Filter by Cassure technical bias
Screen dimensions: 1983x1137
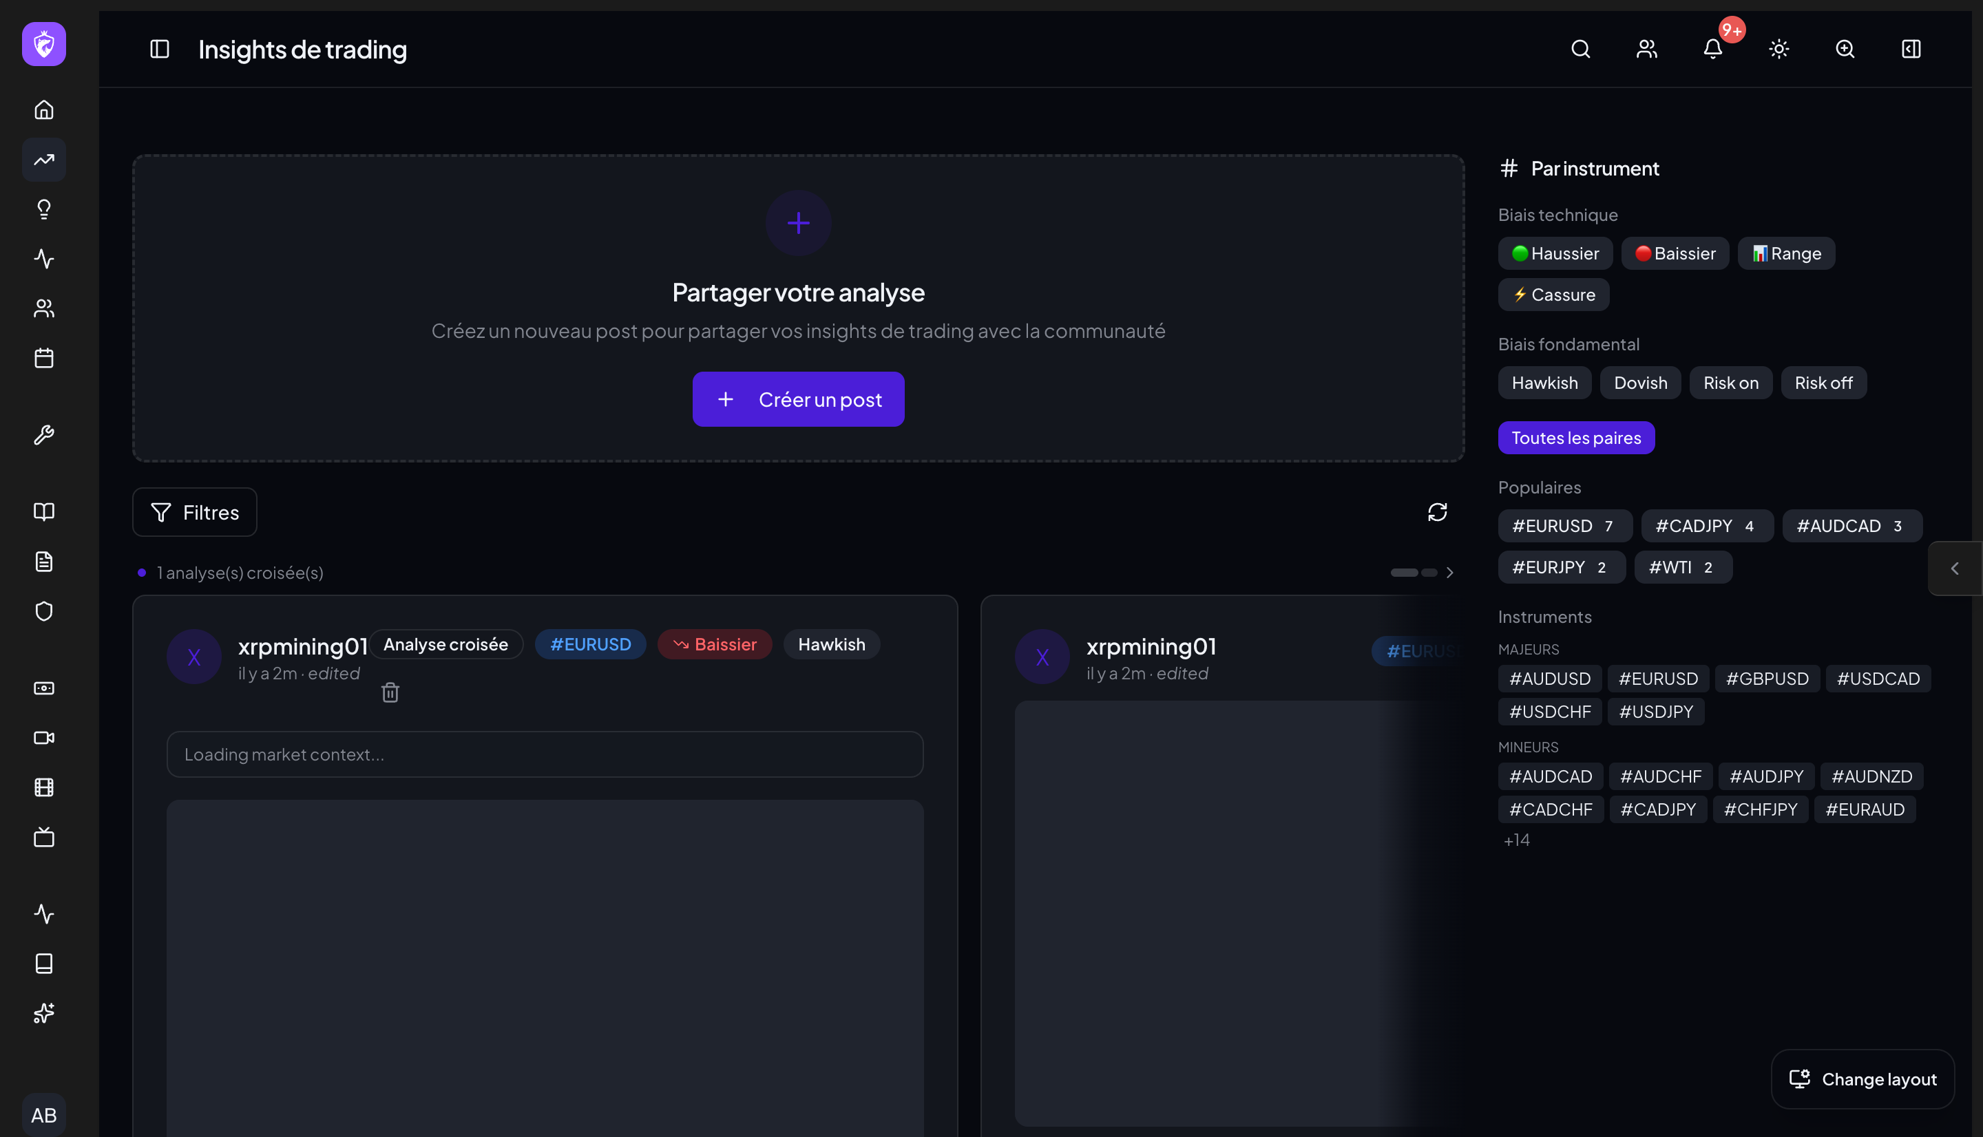pyautogui.click(x=1553, y=295)
